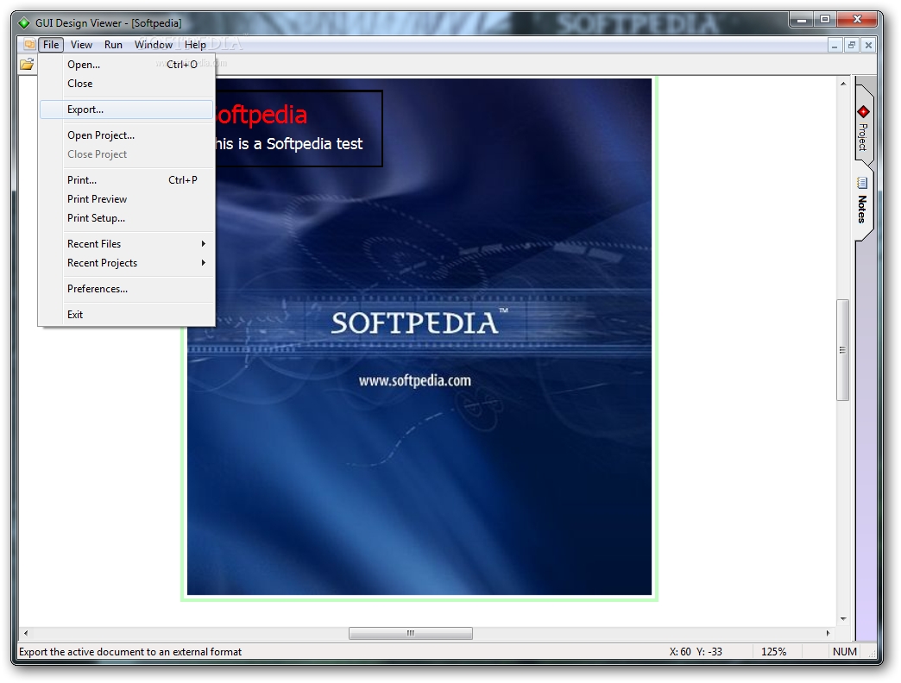The image size is (901, 683).
Task: Open the Window menu
Action: pos(154,44)
